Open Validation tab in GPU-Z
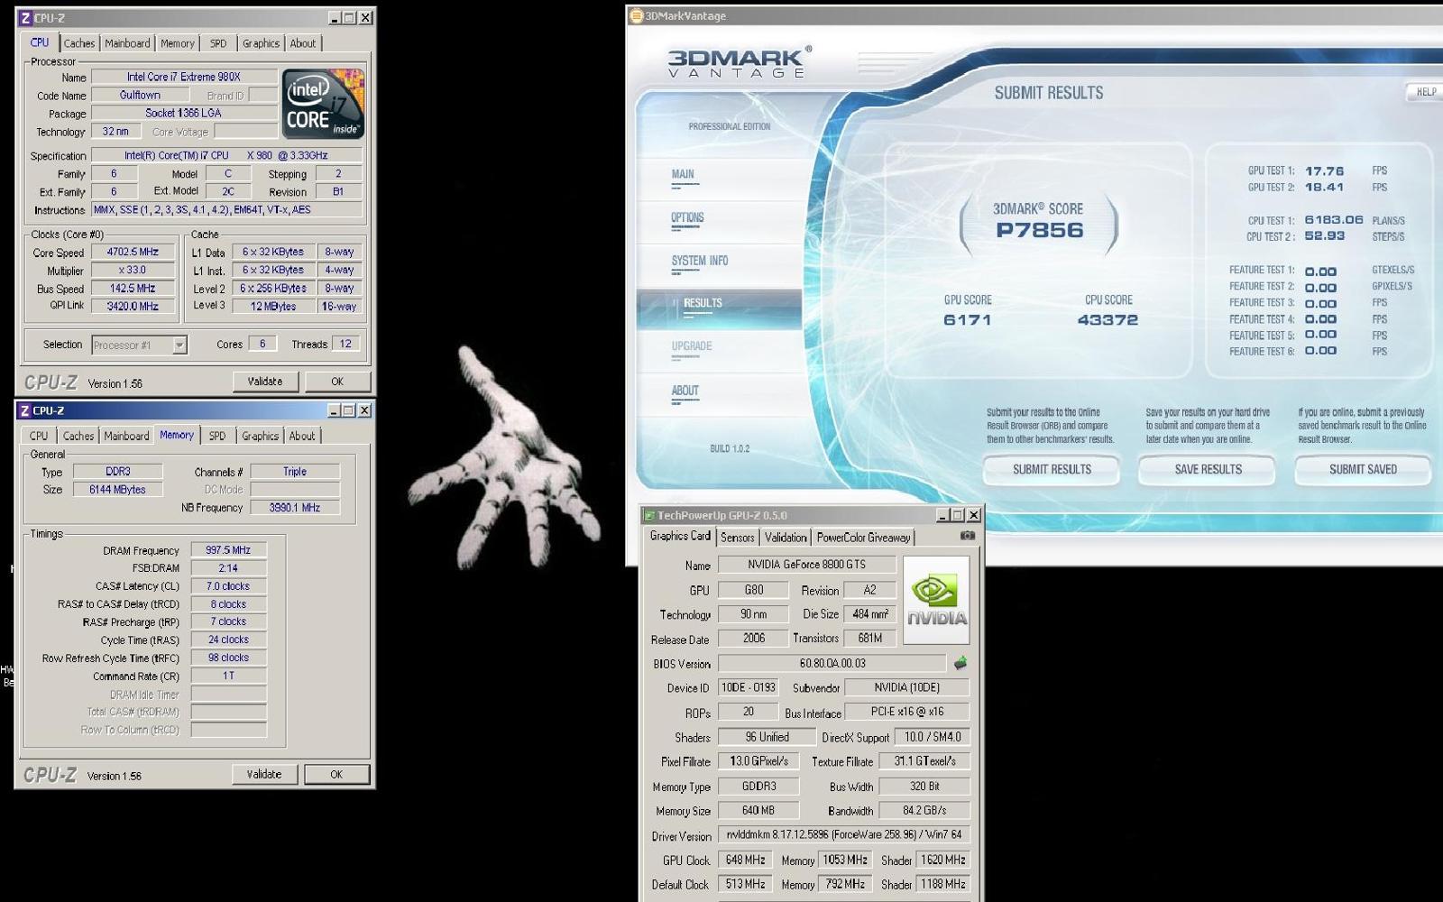 tap(786, 538)
